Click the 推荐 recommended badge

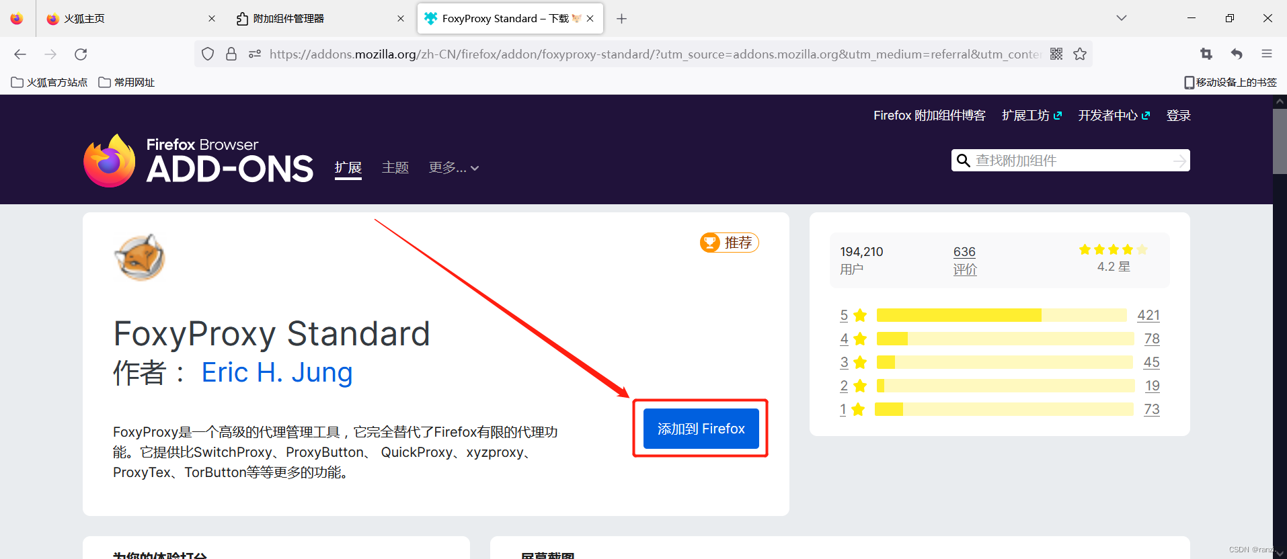(729, 243)
